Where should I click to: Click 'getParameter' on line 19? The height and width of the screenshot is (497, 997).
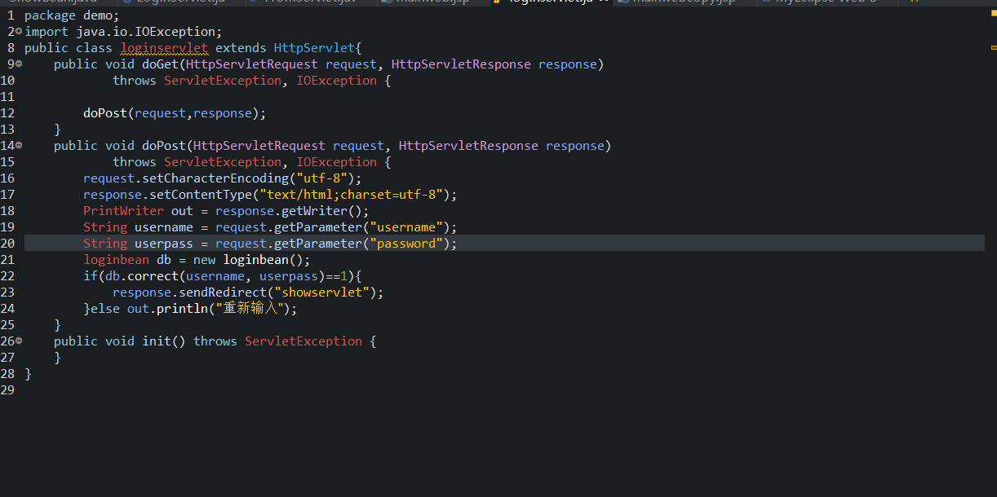click(x=318, y=227)
